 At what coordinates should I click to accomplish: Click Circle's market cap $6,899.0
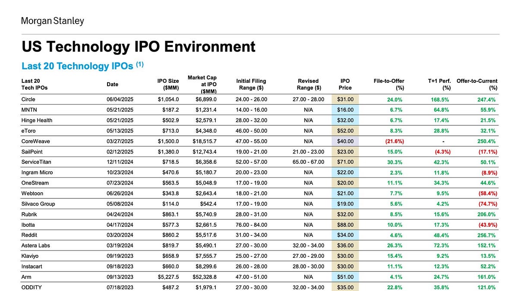click(206, 100)
